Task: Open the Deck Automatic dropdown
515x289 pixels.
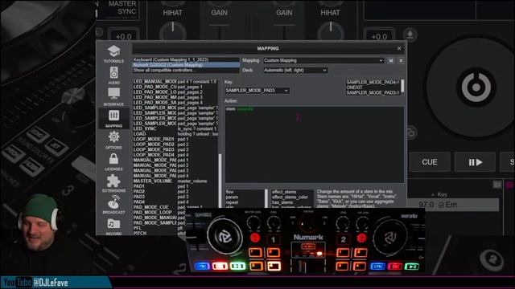Action: 295,71
